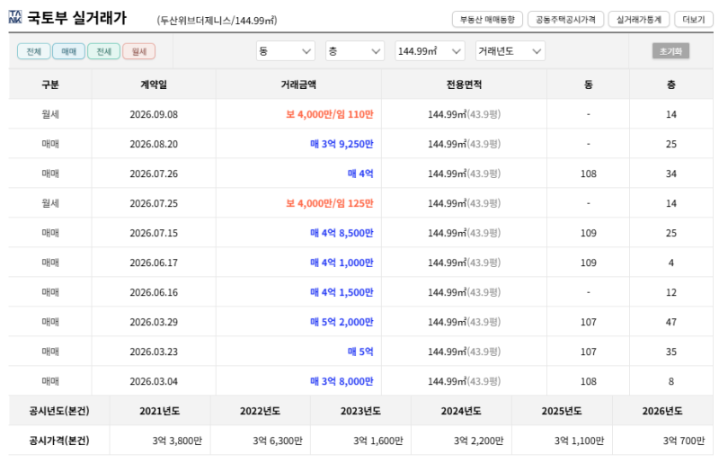Click the 2025년도 header cell

click(x=562, y=411)
